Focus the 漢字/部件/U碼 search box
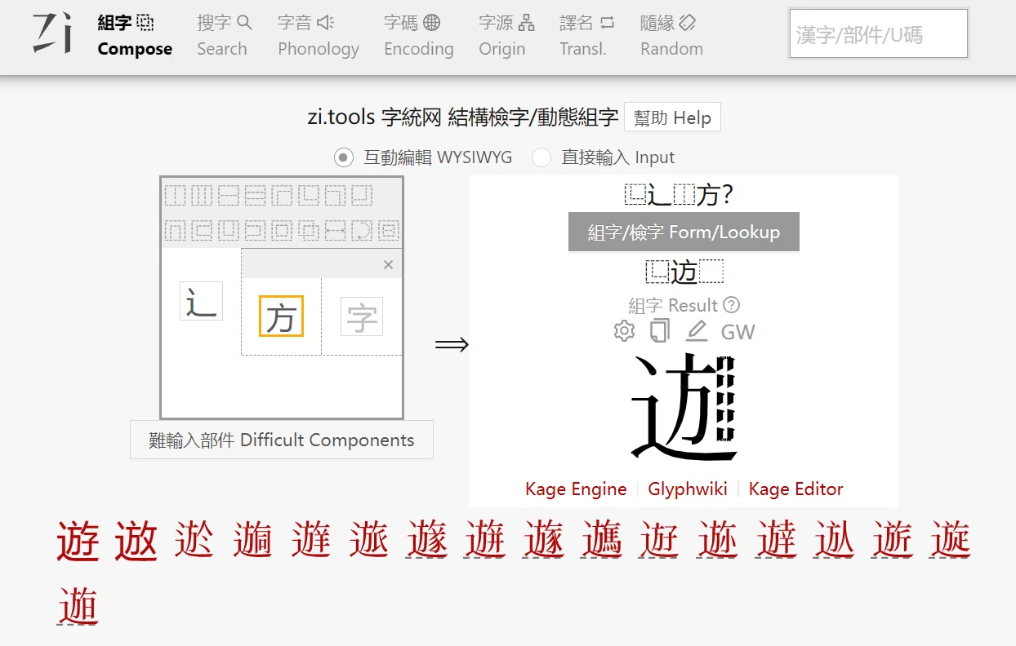 pyautogui.click(x=878, y=34)
